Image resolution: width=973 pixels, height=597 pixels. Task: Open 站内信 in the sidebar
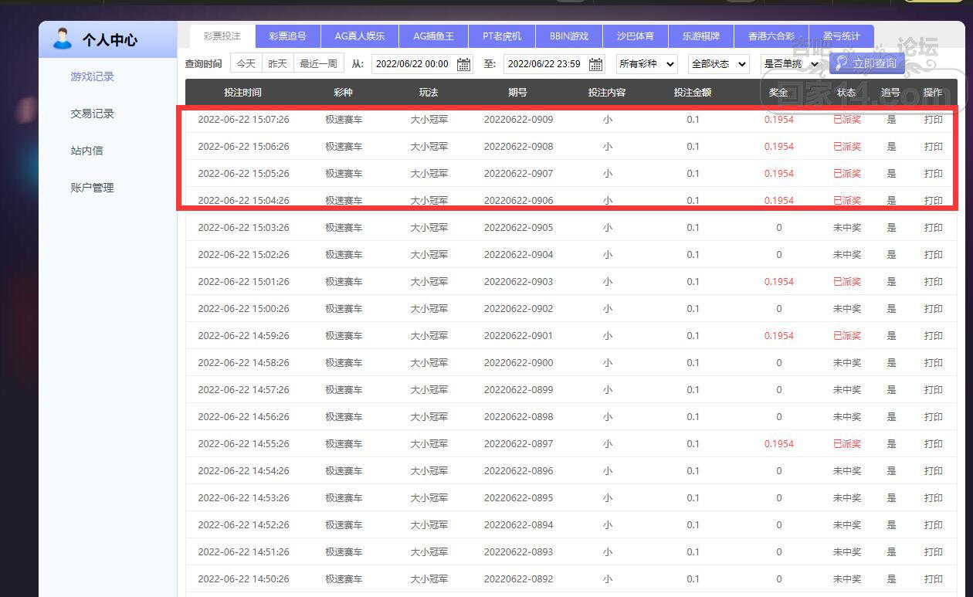[x=86, y=151]
